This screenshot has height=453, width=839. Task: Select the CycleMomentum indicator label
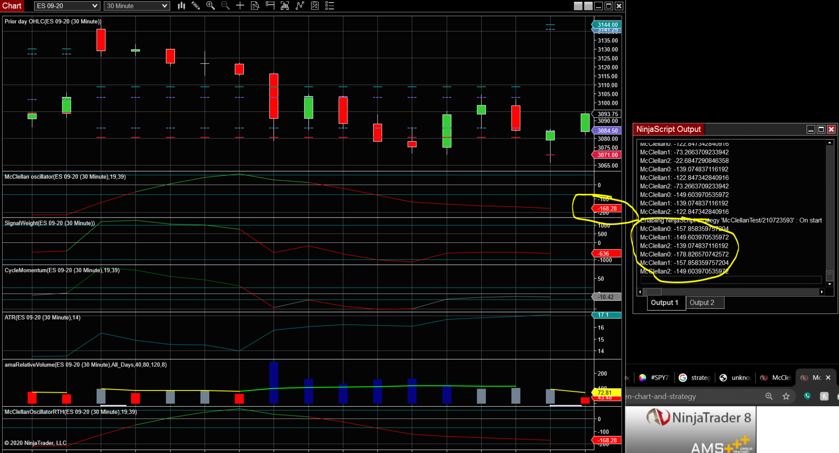pyautogui.click(x=62, y=270)
